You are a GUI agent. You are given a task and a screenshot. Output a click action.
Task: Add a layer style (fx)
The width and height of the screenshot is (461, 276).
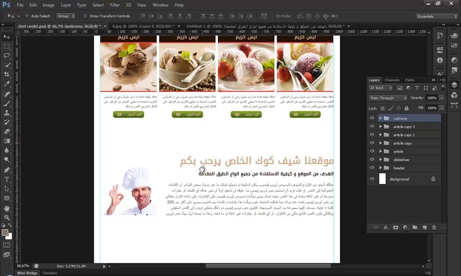pyautogui.click(x=386, y=227)
